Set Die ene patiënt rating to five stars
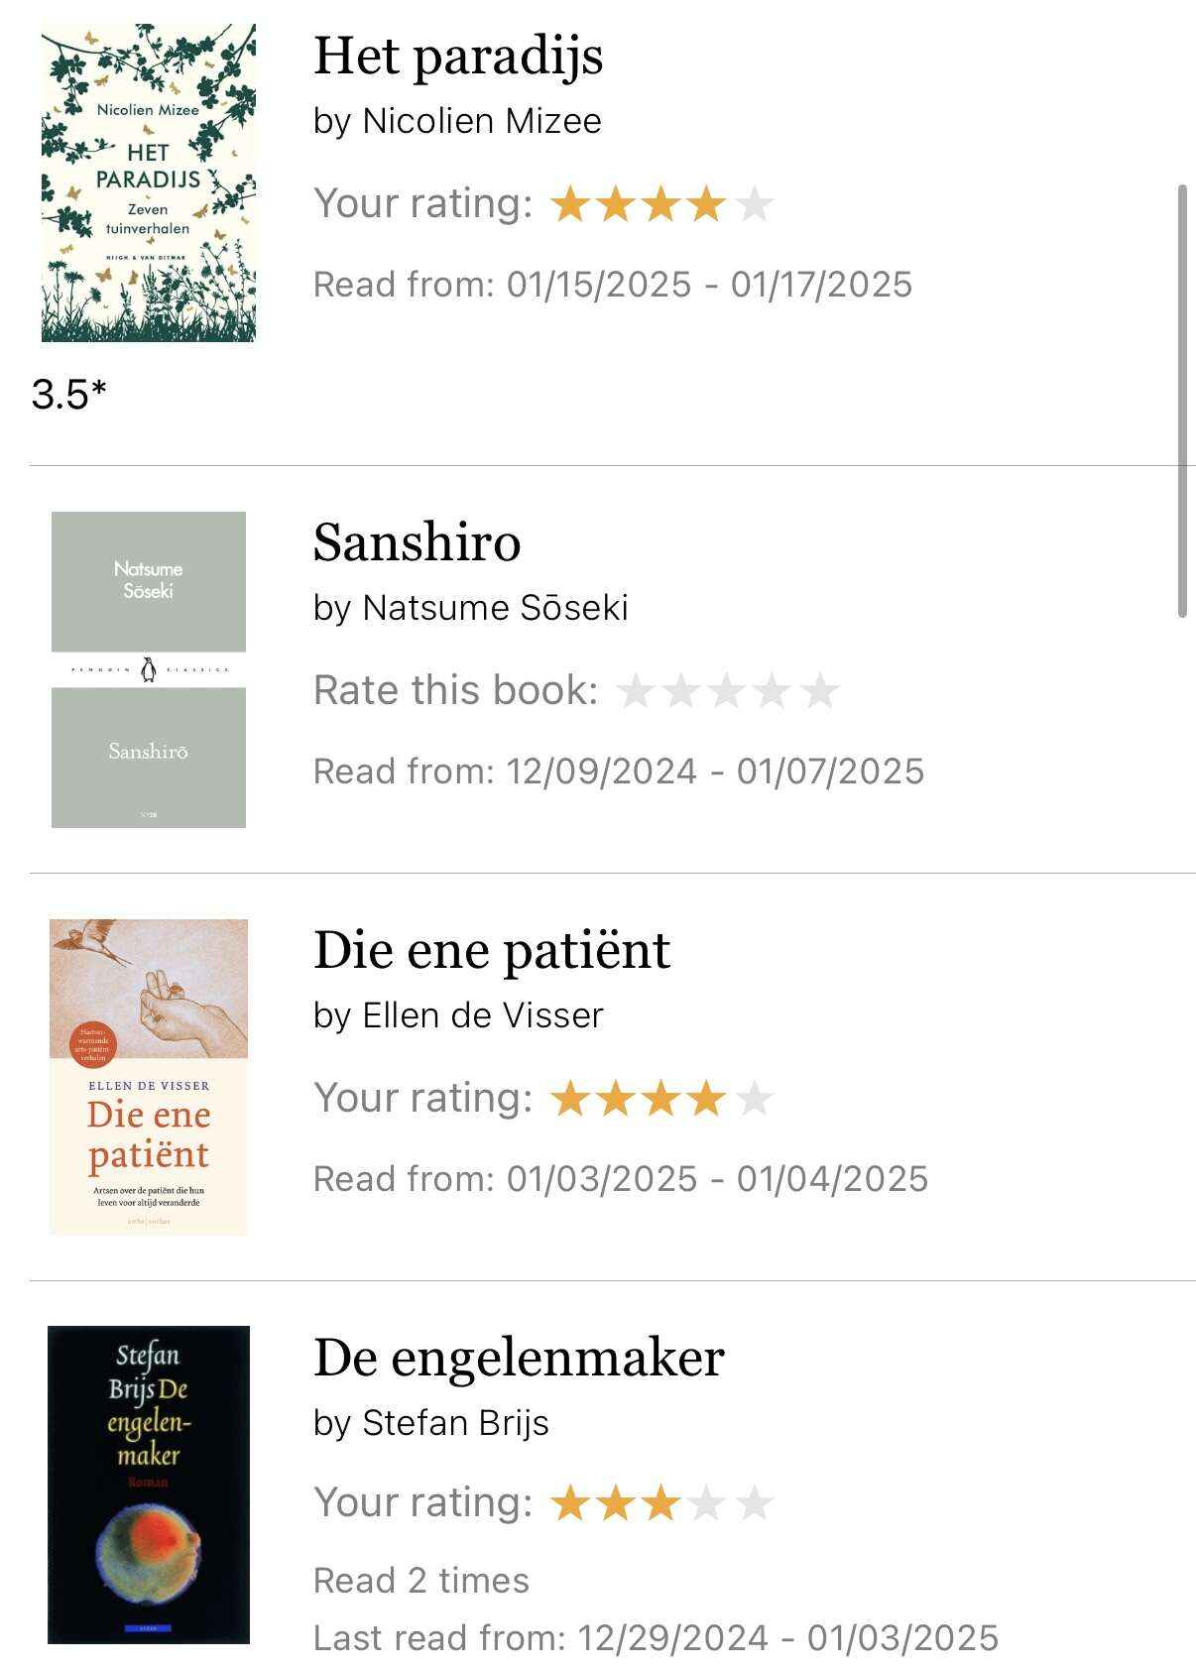The height and width of the screenshot is (1666, 1196). [754, 1099]
